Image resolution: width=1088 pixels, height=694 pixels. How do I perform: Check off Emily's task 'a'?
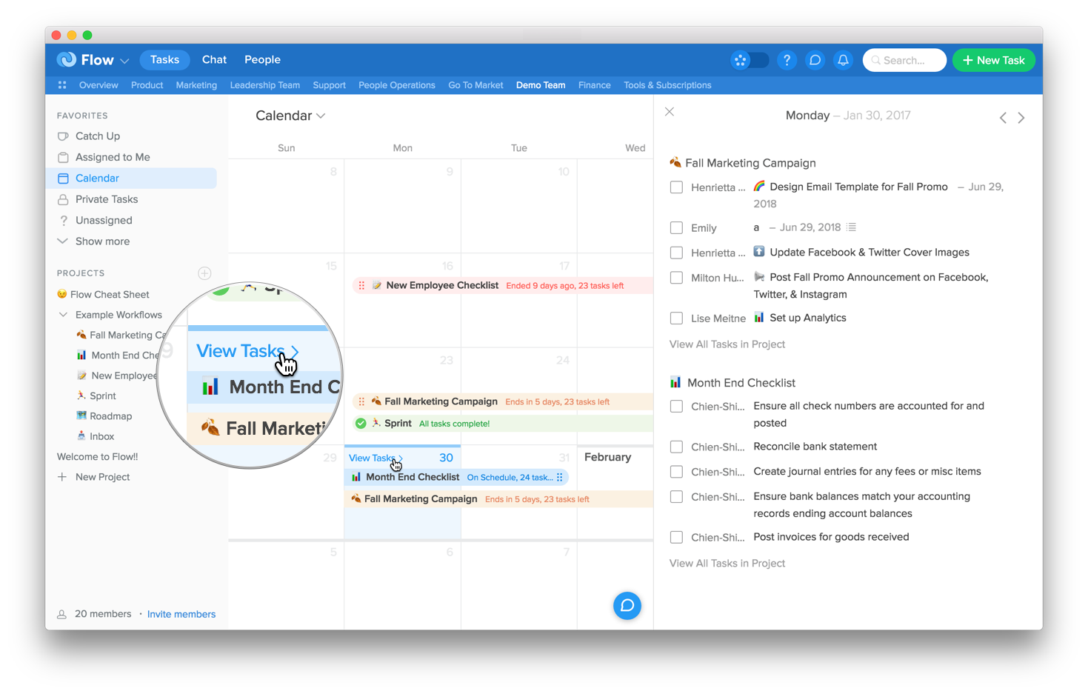pos(676,228)
